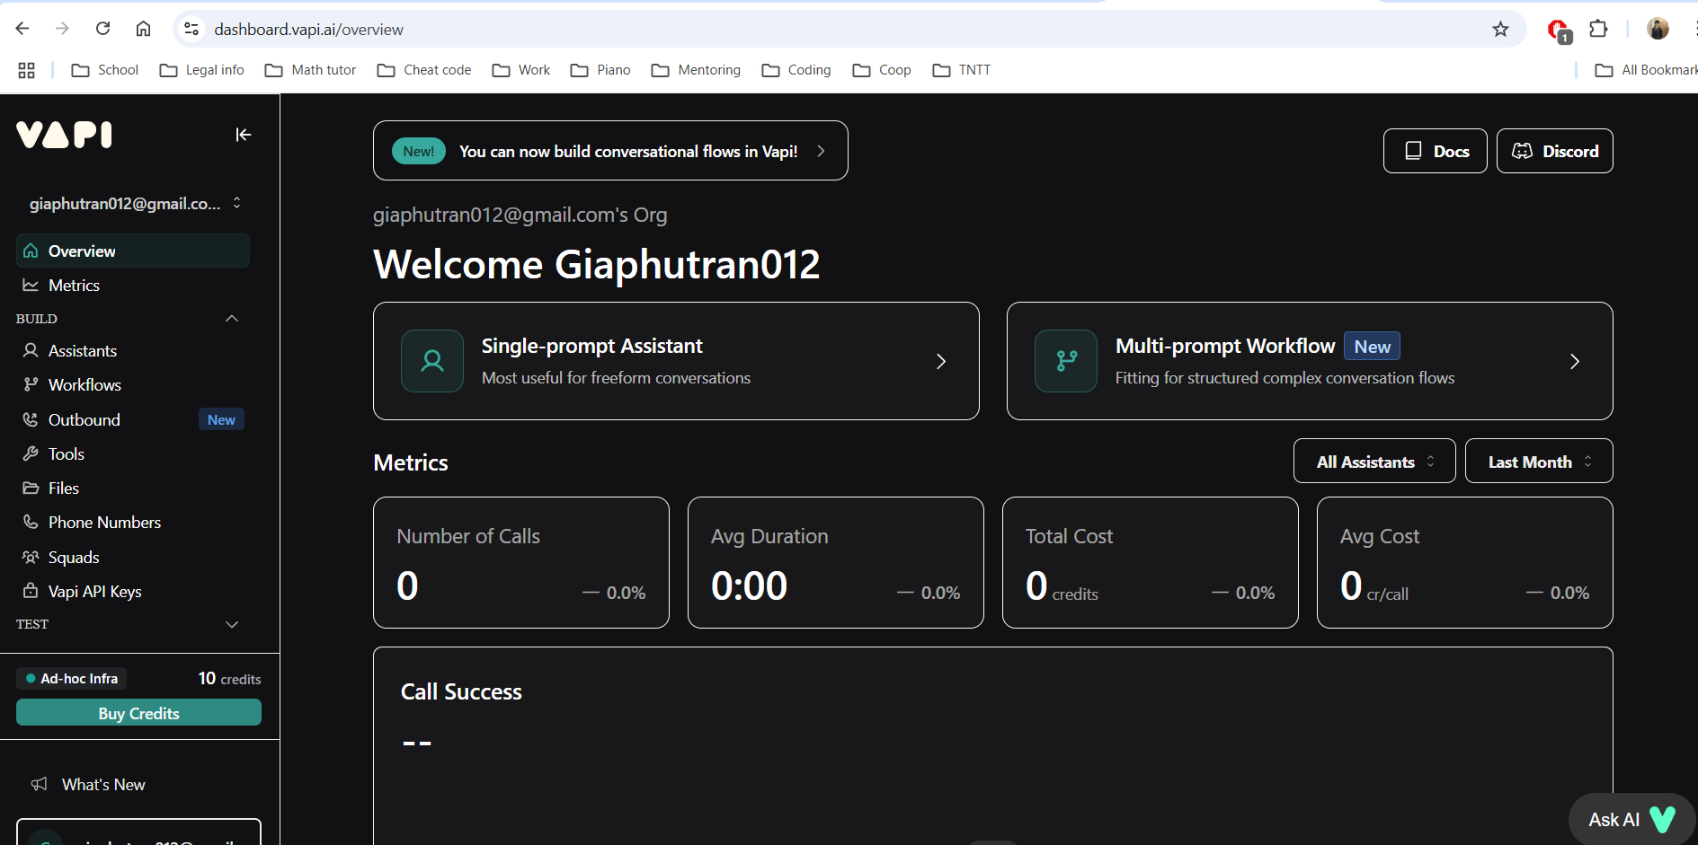Open the conversational flows announcement banner
The height and width of the screenshot is (845, 1698).
tap(610, 151)
